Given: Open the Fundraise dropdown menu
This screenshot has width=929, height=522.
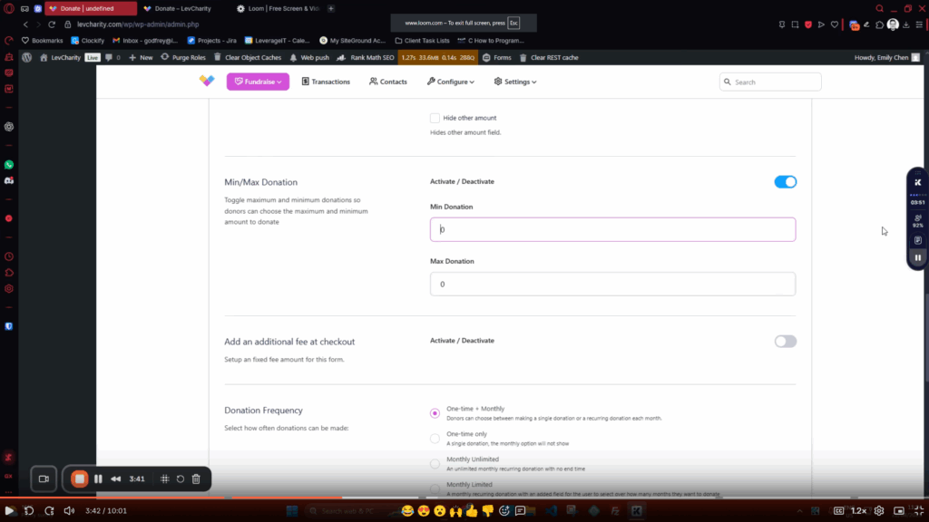Looking at the screenshot, I should click(258, 82).
